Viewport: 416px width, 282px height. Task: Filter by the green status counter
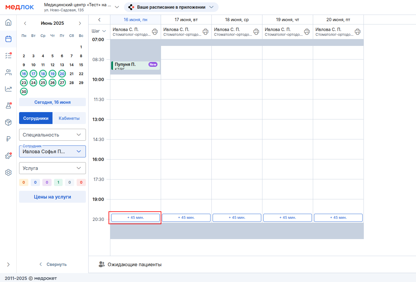[58, 182]
